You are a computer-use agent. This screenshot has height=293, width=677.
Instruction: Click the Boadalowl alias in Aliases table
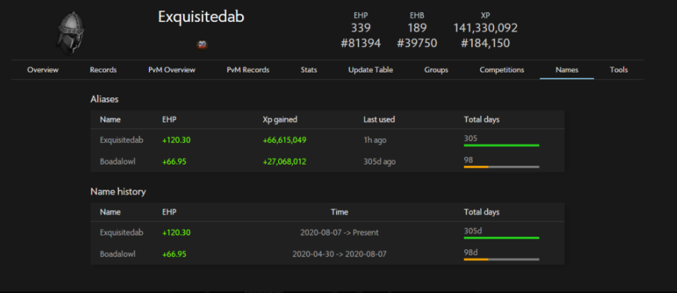(117, 162)
